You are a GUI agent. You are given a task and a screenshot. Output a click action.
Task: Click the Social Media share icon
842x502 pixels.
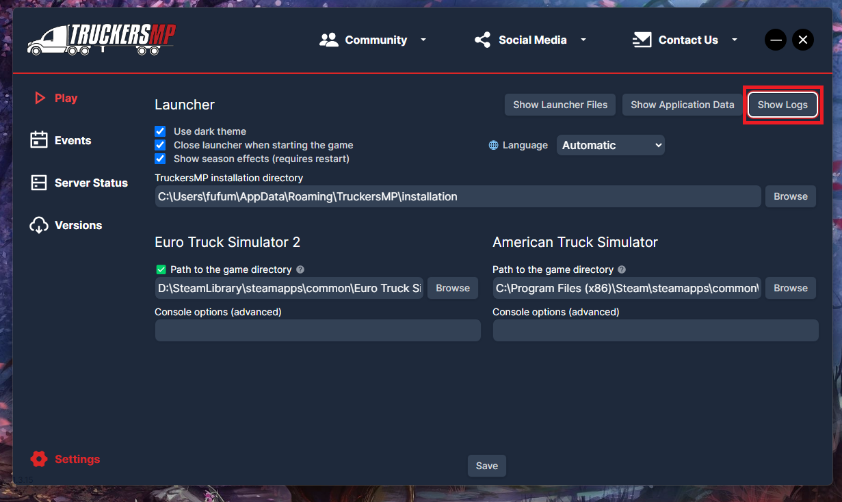click(x=483, y=40)
